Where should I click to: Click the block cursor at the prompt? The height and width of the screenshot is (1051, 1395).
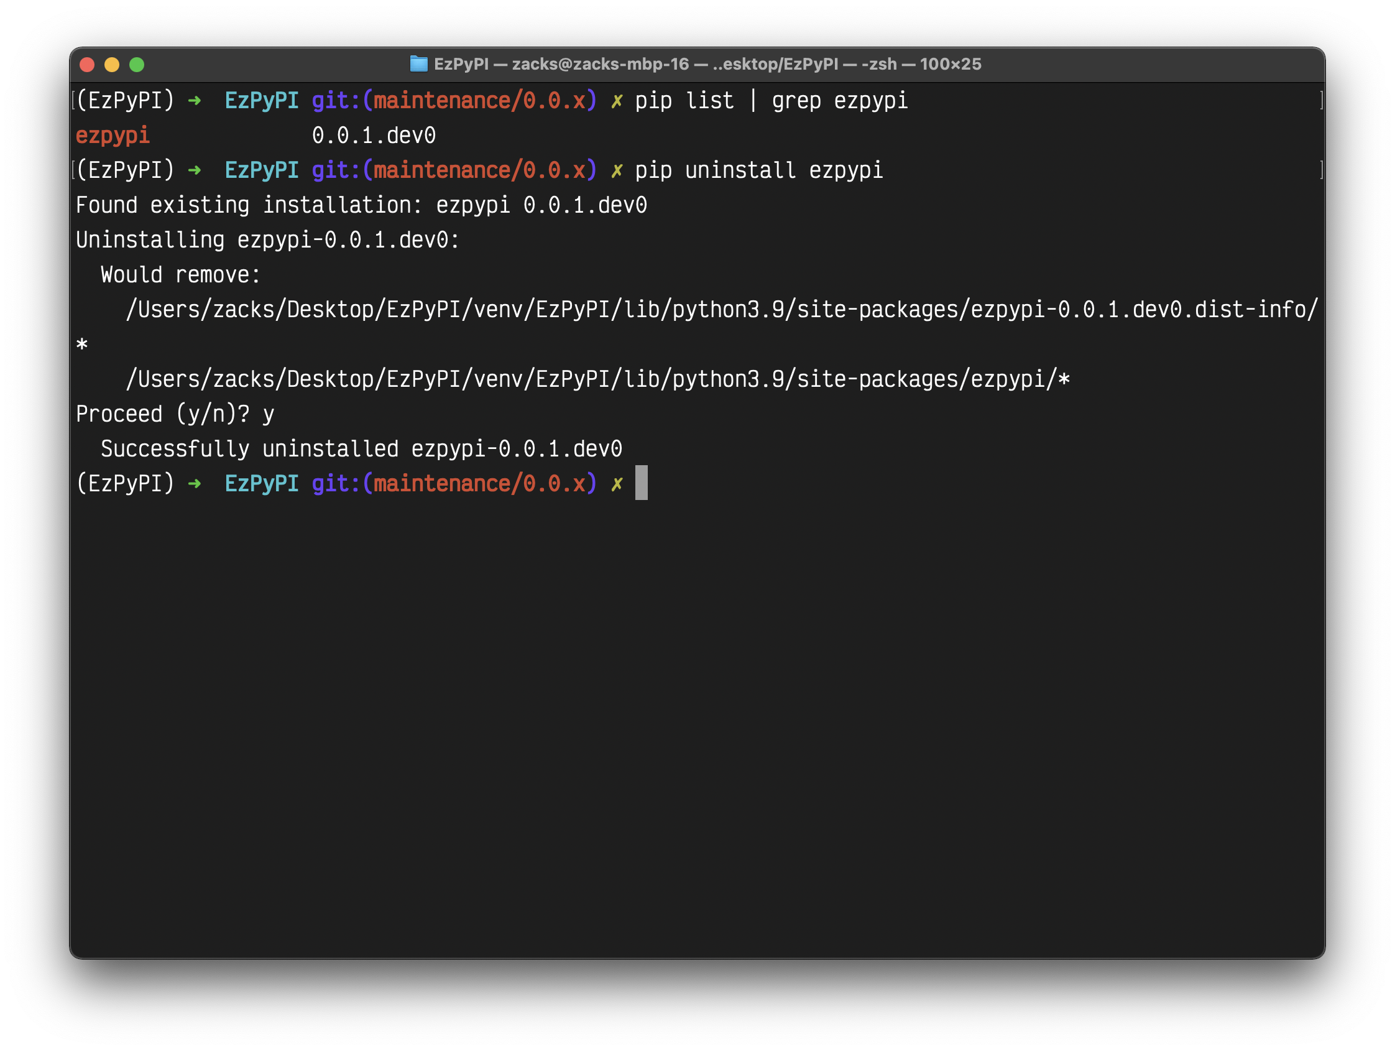point(641,483)
